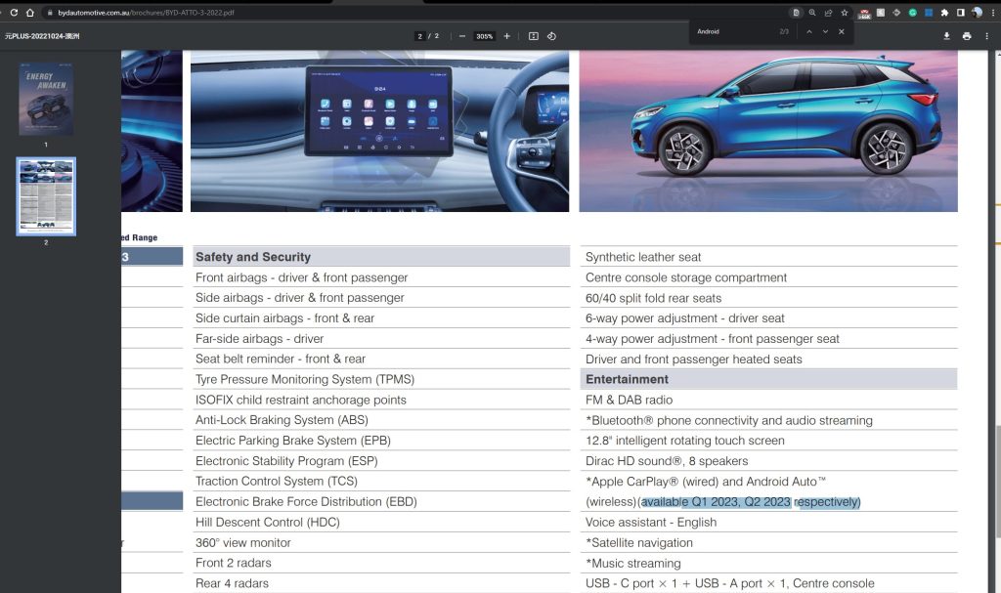Screen dimensions: 1001x593
Task: Rotate the PDF counterclockwise
Action: coord(552,35)
